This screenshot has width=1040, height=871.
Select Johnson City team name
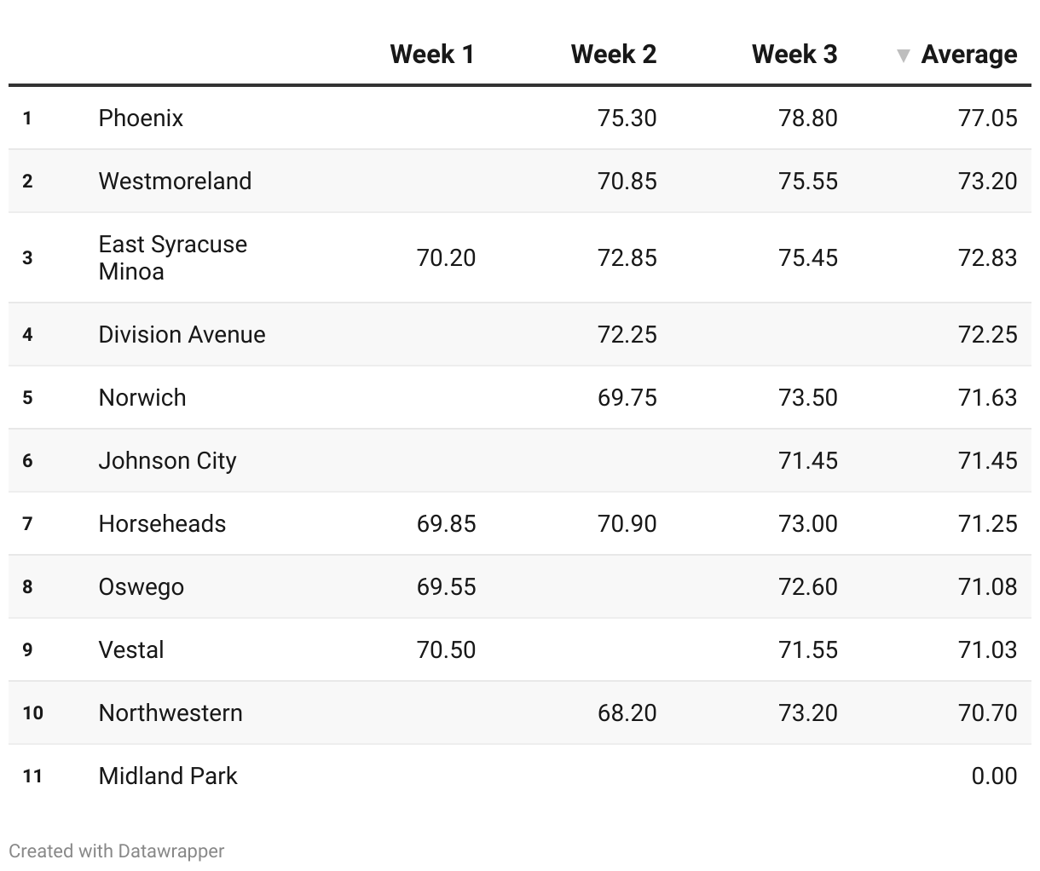click(167, 460)
